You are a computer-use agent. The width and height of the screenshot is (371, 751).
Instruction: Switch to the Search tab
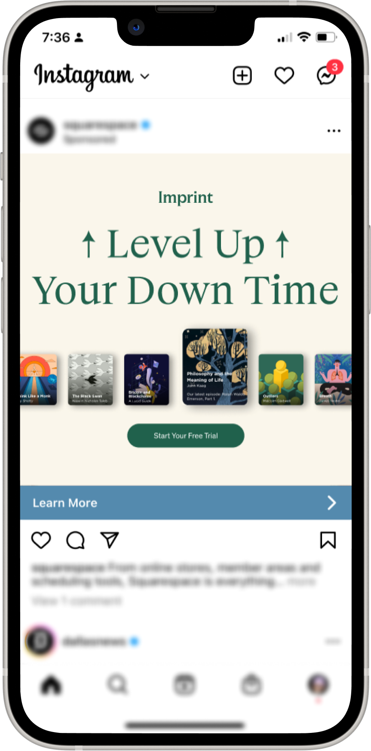[x=117, y=684]
